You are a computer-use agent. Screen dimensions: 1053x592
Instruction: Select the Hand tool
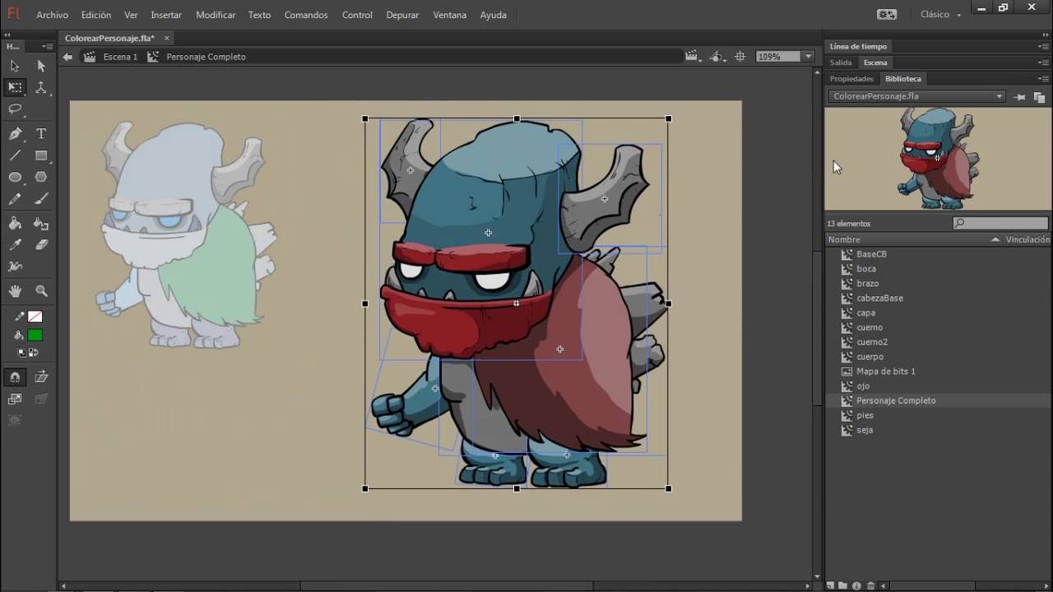coord(15,291)
